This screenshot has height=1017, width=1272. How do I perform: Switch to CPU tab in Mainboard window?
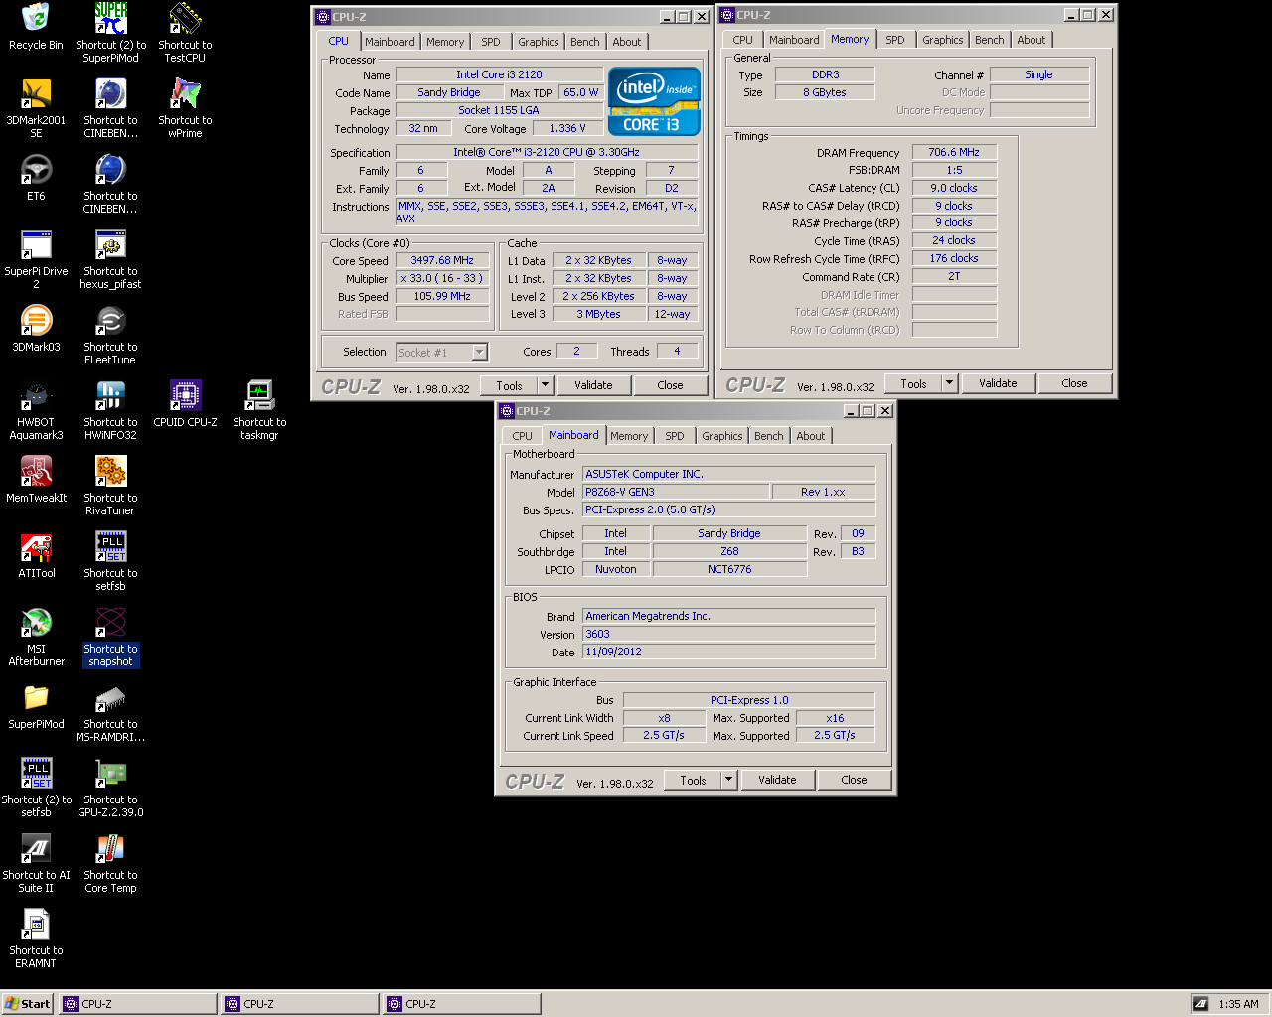pos(523,436)
